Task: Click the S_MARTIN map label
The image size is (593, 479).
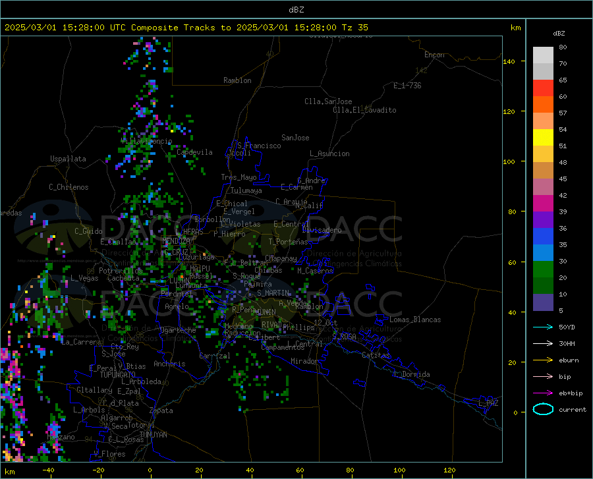Action: coord(273,293)
